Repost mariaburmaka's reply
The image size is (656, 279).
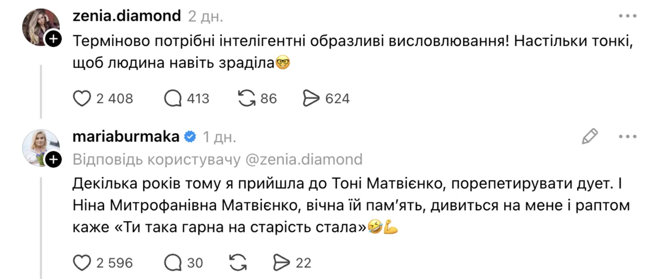239,262
